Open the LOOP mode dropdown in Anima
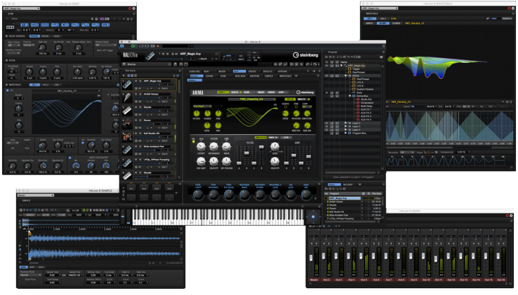 (x=307, y=107)
